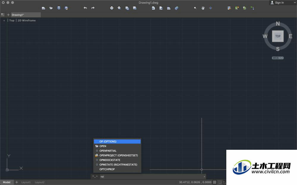Choose OPTCHPROP from the command suggestions
Screen dimensions: 297x185
pyautogui.click(x=117, y=169)
